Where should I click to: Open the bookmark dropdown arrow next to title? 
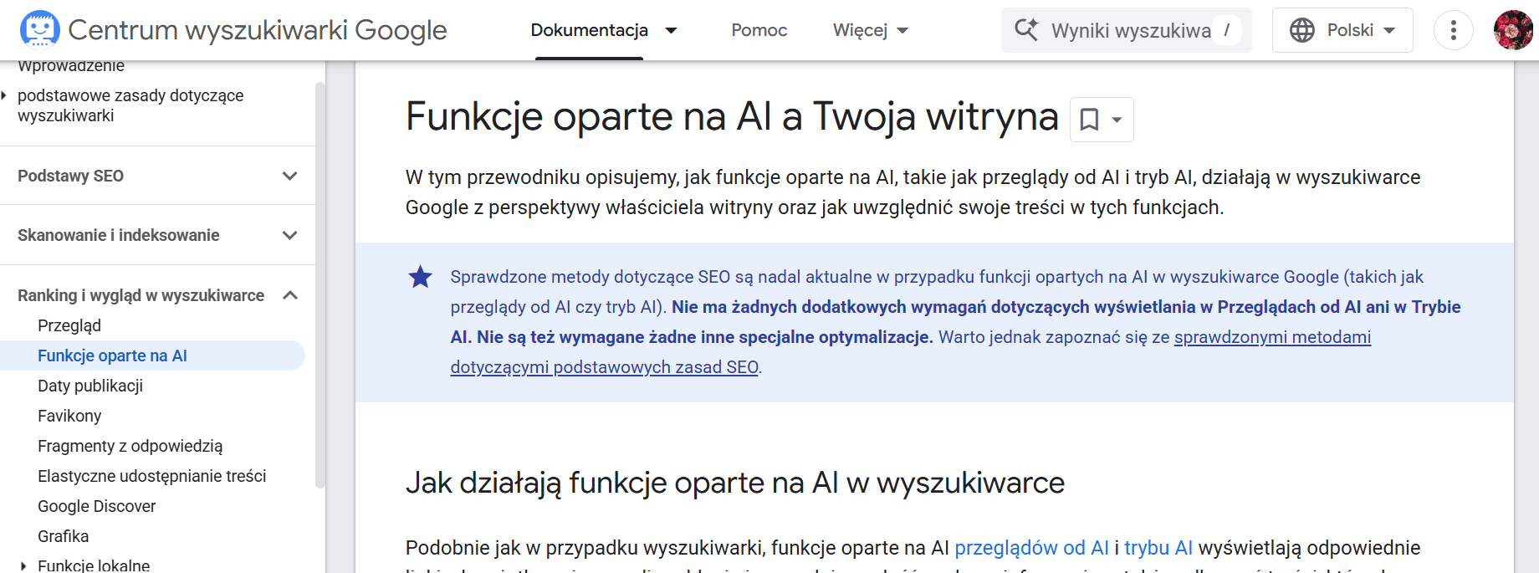(x=1117, y=120)
